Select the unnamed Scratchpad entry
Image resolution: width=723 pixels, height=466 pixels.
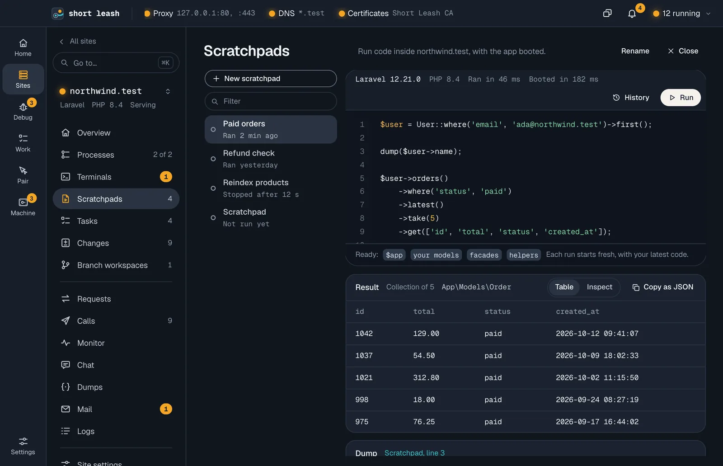(271, 217)
